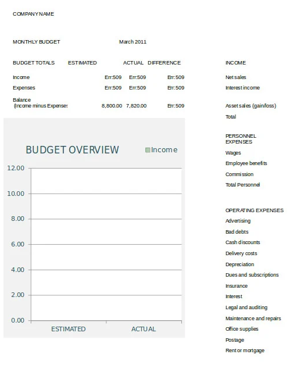Viewport: 304px width, 365px height.
Task: Select the Employee benefits label
Action: click(x=246, y=163)
